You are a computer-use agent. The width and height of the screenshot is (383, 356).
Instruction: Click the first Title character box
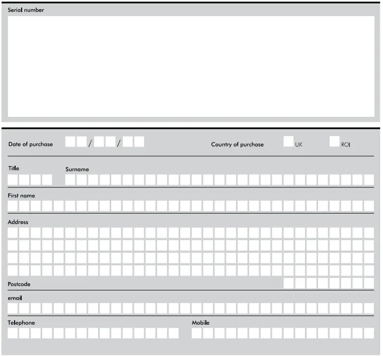point(13,180)
